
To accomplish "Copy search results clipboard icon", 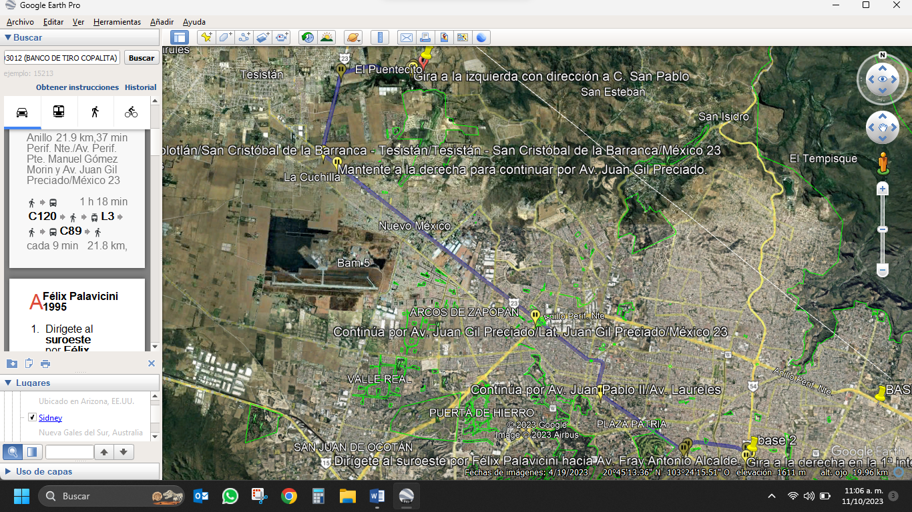I will [29, 363].
